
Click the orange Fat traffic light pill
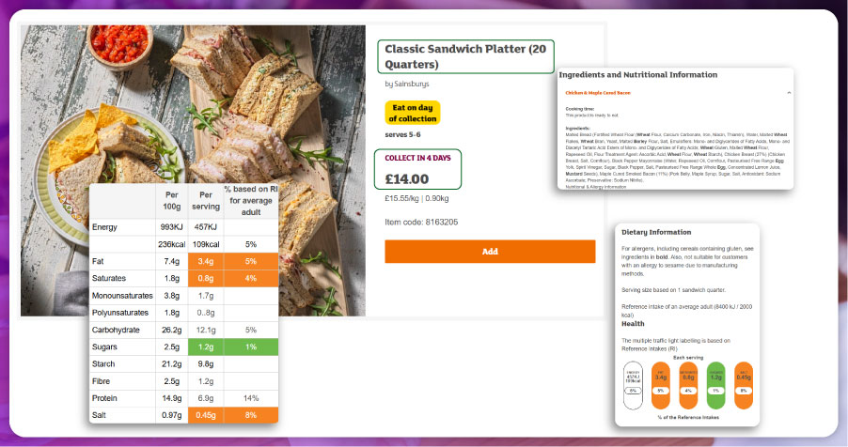661,384
